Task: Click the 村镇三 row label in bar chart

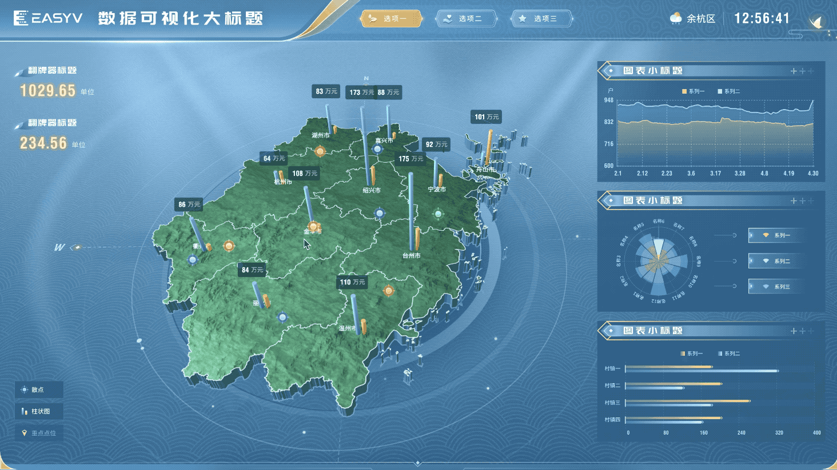Action: point(612,403)
